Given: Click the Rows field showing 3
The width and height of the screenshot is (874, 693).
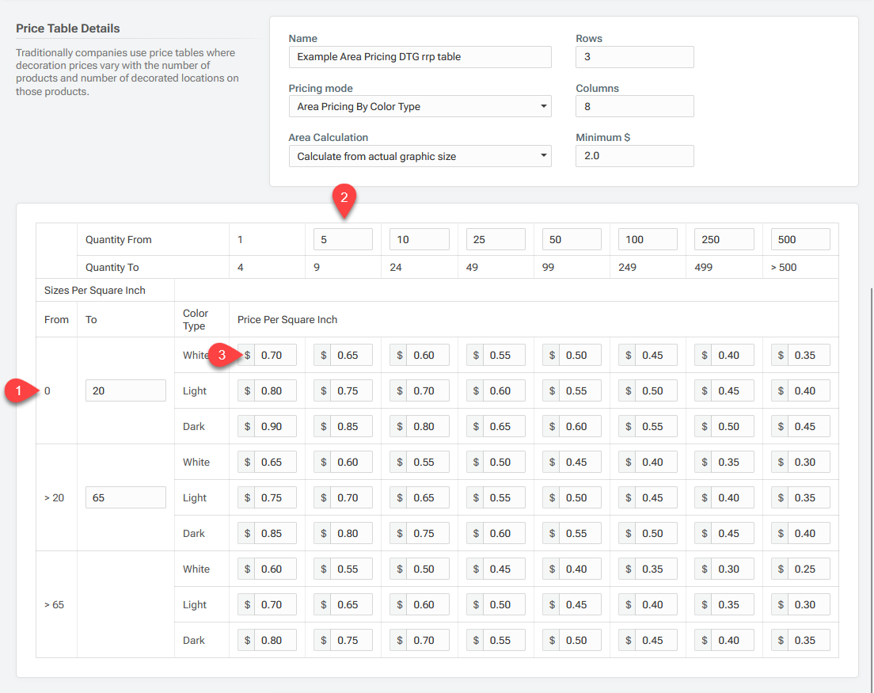Looking at the screenshot, I should point(634,57).
